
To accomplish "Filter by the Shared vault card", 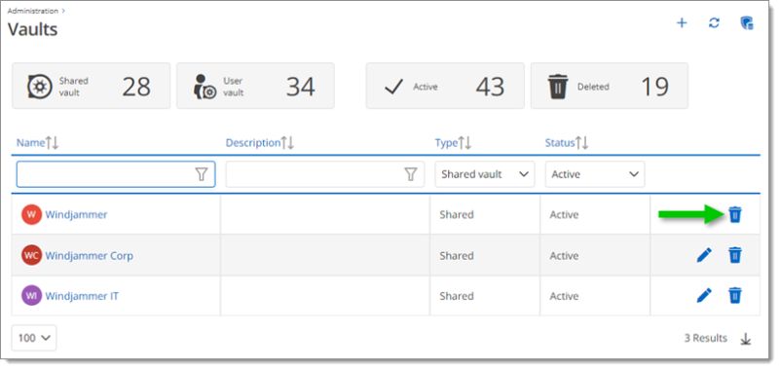I will coord(91,86).
